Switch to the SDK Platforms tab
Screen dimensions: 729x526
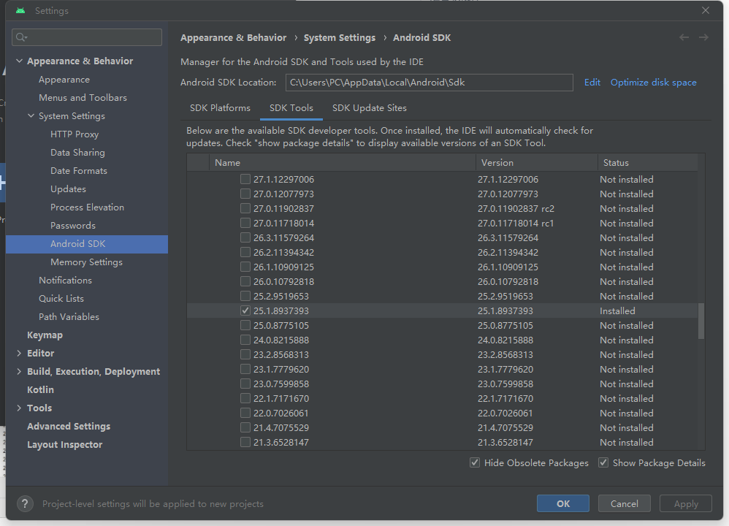point(220,108)
